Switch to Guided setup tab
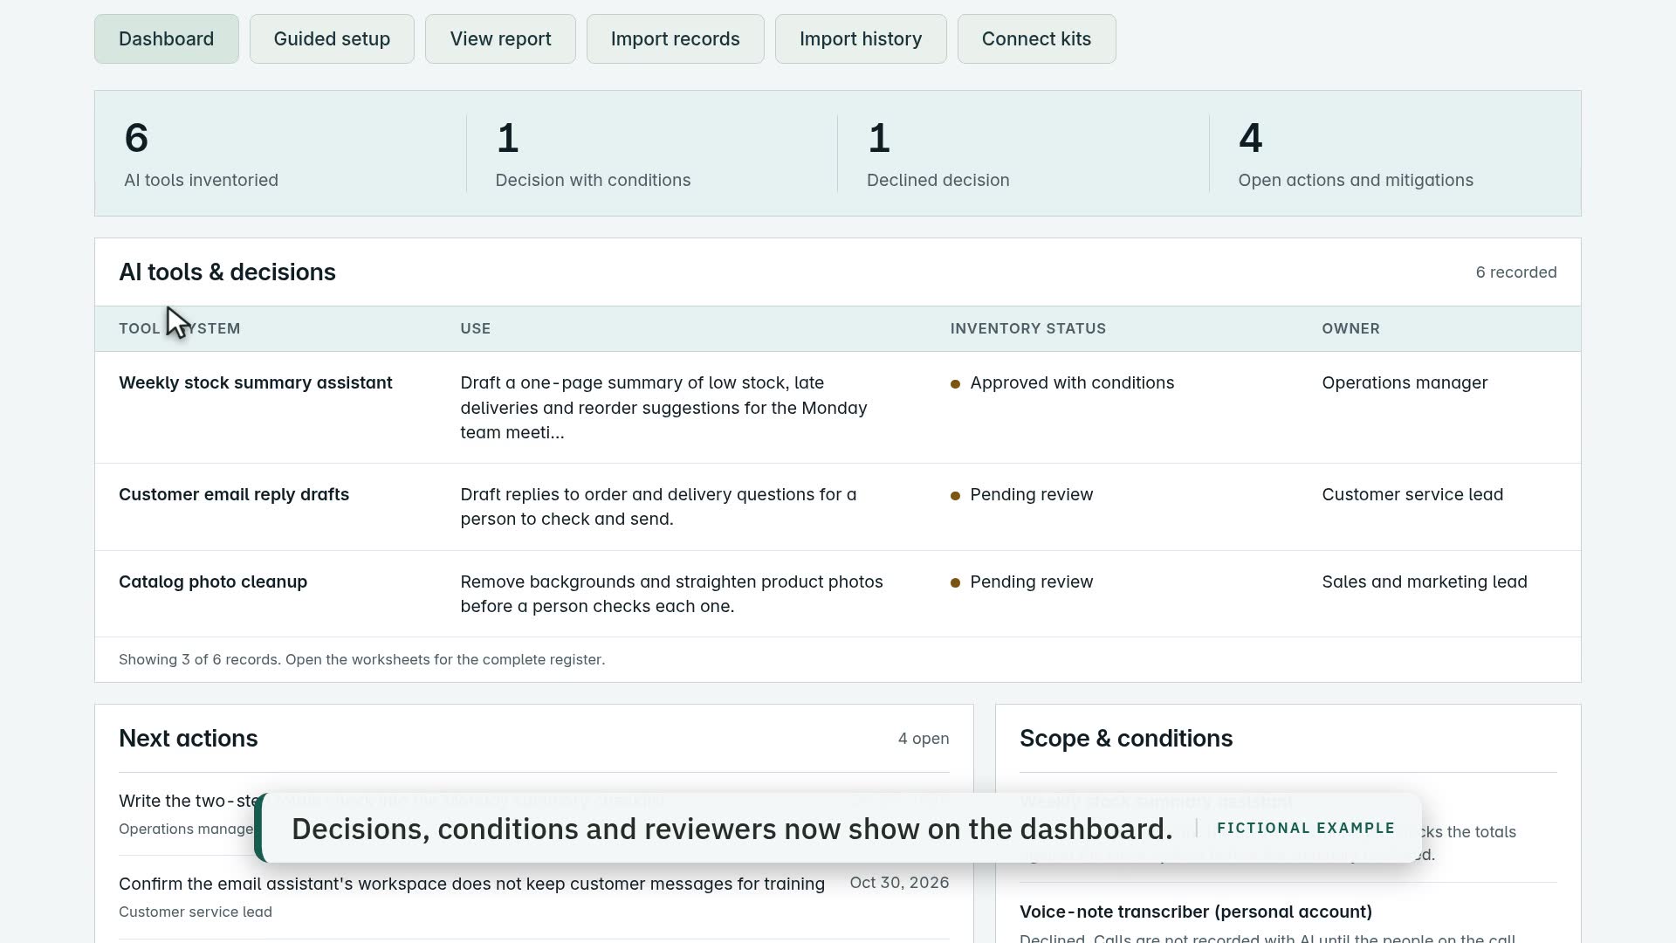 point(332,38)
